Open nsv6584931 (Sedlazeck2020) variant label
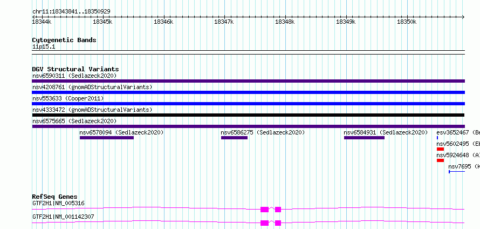480x229 pixels. pyautogui.click(x=386, y=132)
